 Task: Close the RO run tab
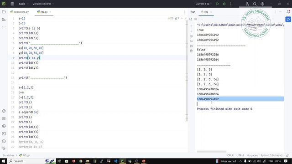click(x=211, y=12)
